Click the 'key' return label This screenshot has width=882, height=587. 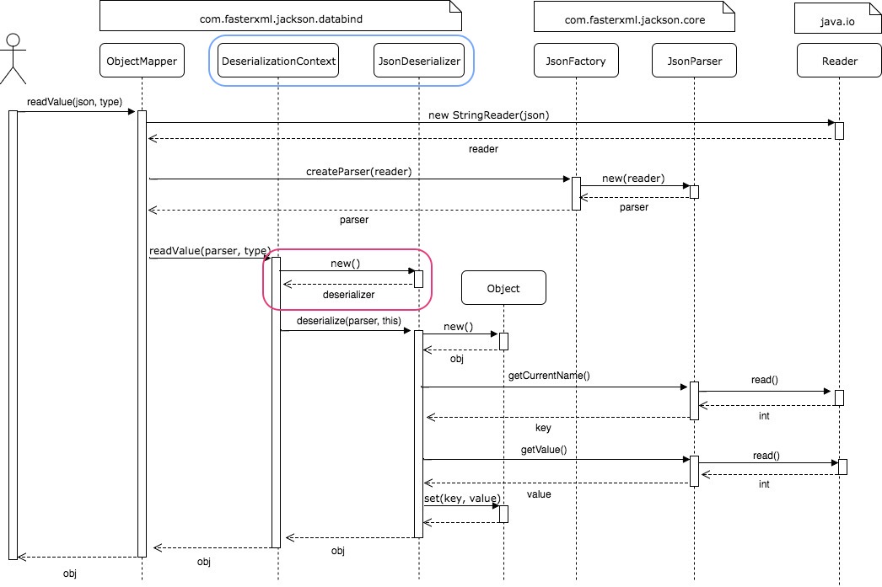tap(543, 428)
